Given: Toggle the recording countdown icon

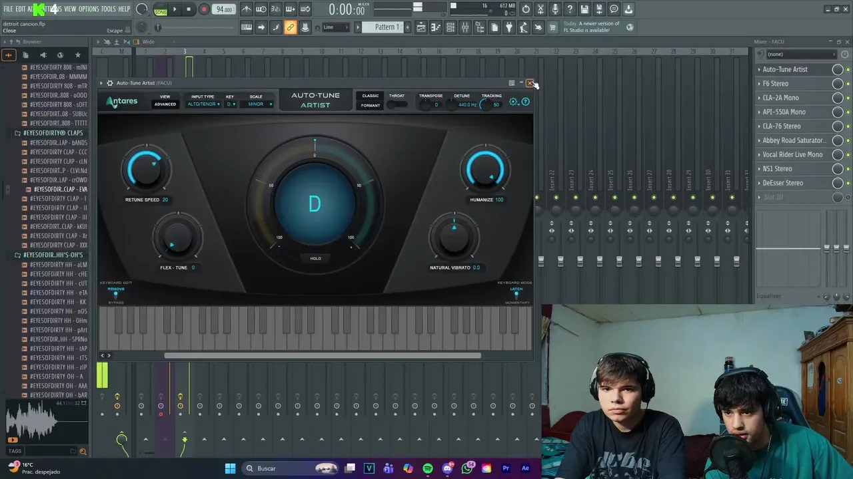Looking at the screenshot, I should click(x=276, y=9).
